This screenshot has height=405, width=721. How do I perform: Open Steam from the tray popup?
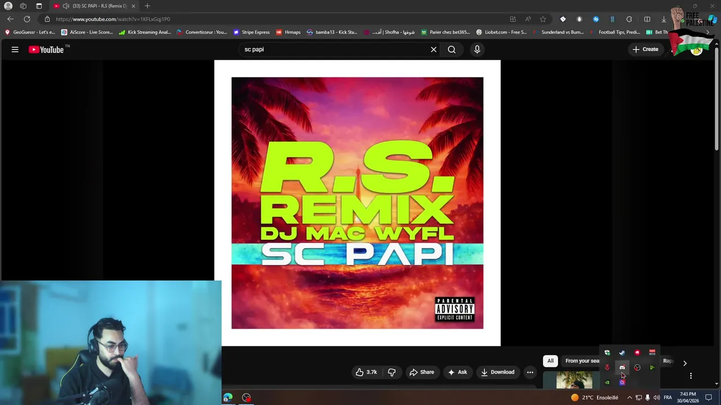click(x=622, y=353)
